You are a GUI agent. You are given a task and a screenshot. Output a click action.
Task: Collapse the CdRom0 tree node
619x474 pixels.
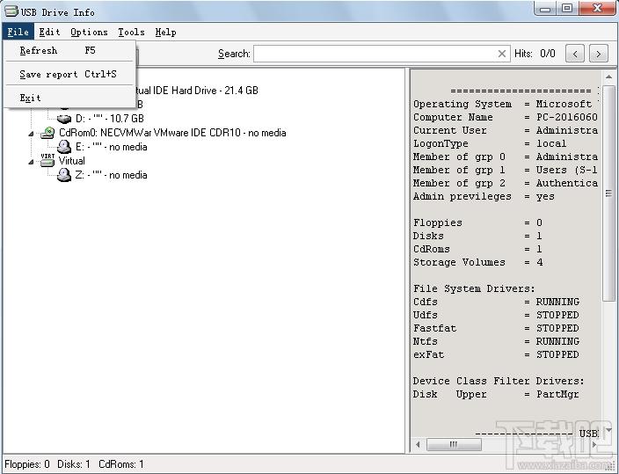pyautogui.click(x=31, y=134)
